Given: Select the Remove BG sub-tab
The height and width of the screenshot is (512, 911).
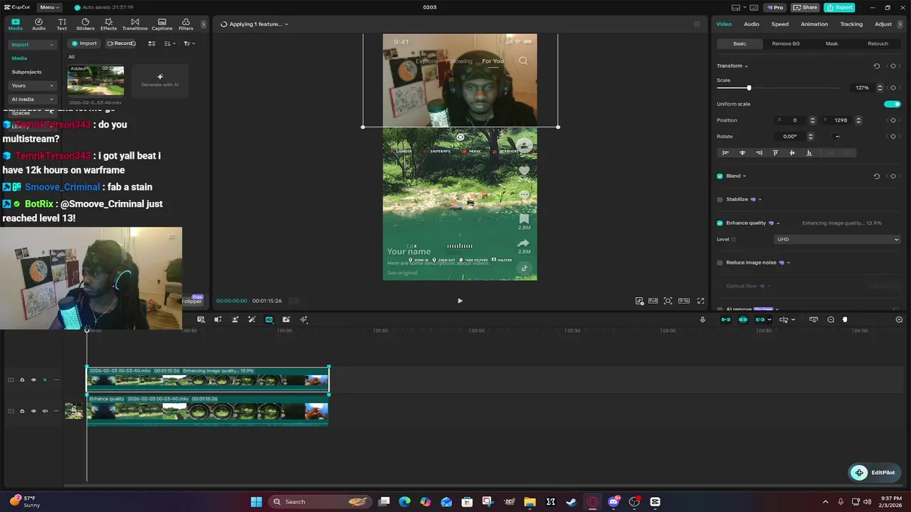Looking at the screenshot, I should (x=786, y=43).
